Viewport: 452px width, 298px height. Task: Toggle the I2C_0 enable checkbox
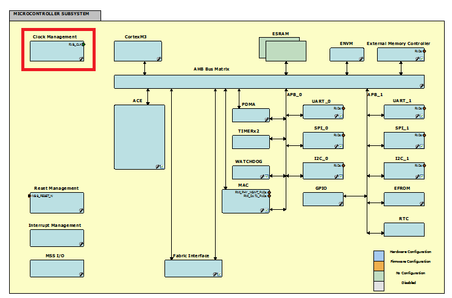click(341, 176)
